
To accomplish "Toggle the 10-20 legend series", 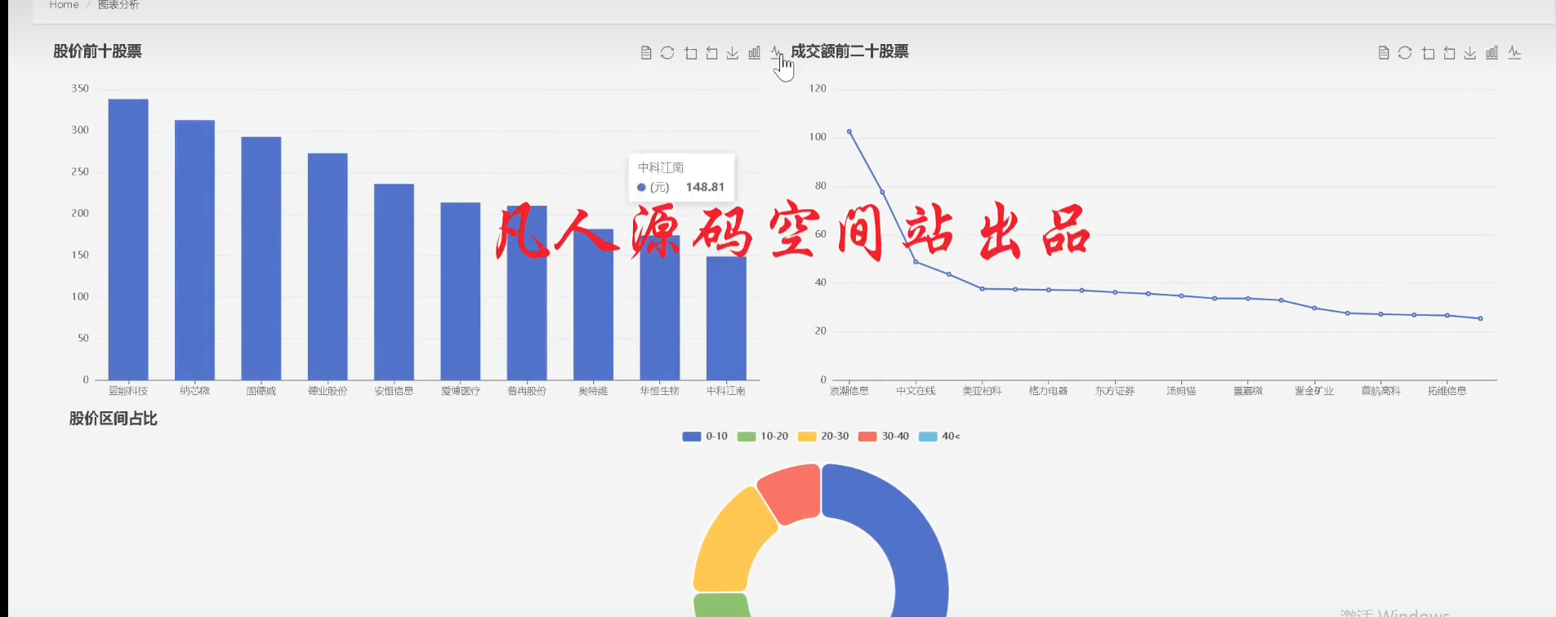I will tap(763, 437).
